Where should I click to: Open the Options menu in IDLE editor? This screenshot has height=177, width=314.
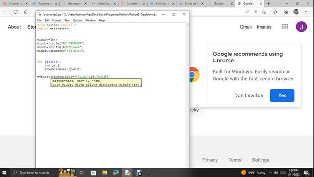tap(78, 20)
